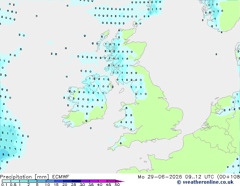This screenshot has height=186, width=240.
Task: Click the dark navy swatch between 25 and 30
Action: (x=76, y=181)
